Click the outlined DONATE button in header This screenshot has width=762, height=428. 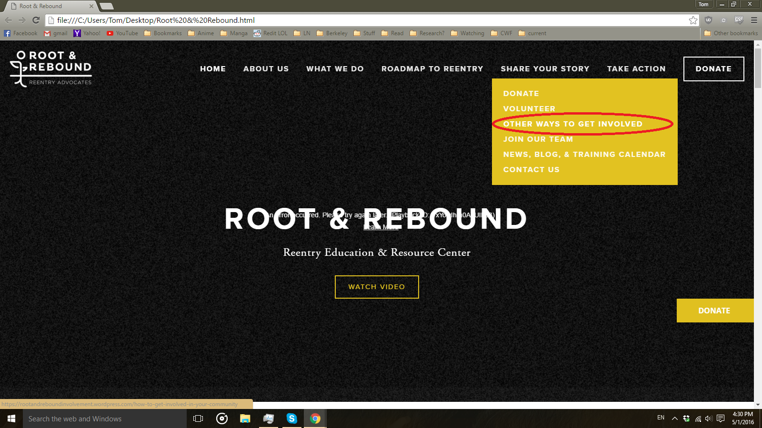pos(713,69)
